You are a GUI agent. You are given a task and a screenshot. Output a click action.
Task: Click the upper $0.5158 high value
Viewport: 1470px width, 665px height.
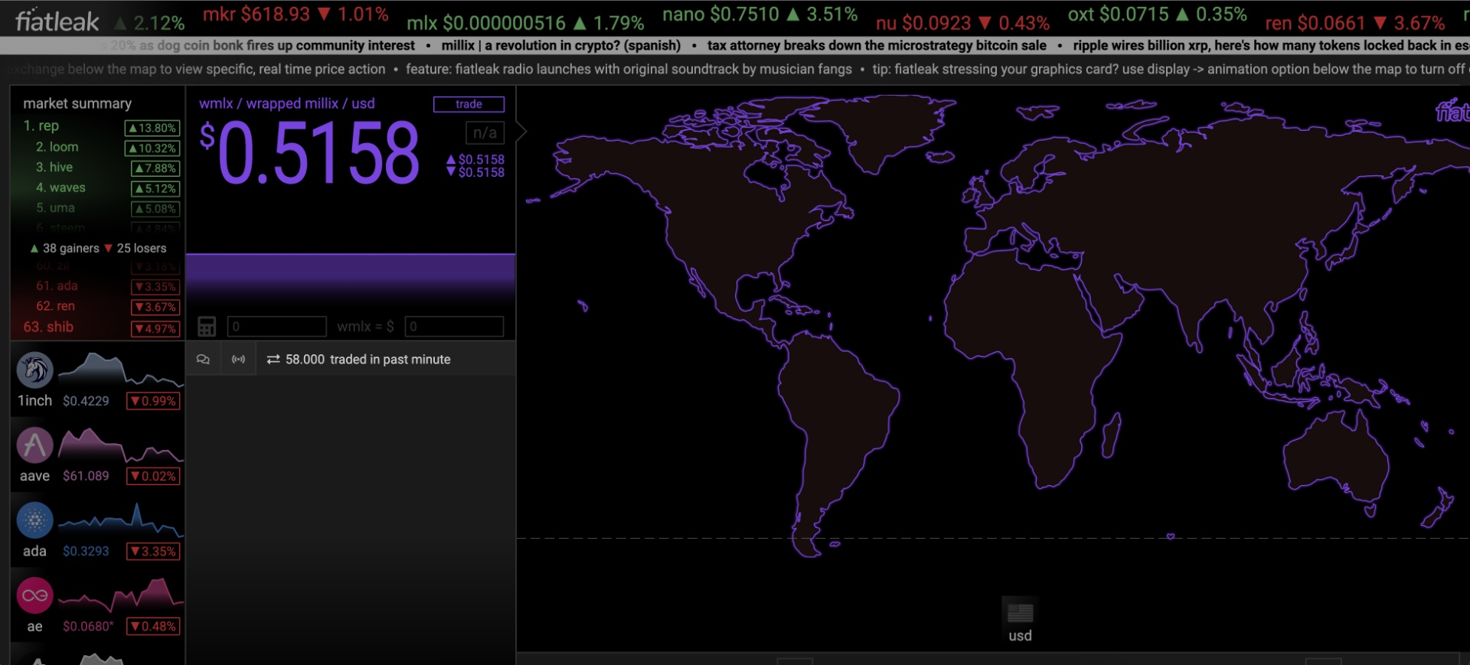(x=475, y=159)
